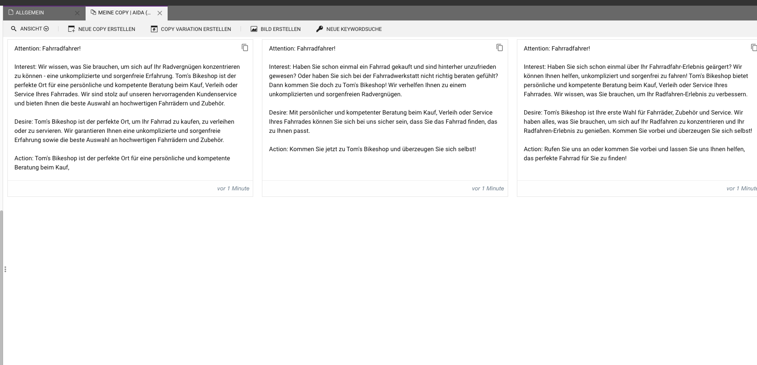Click the first card's 'Attention: Fahrradfahrer!' heading
The height and width of the screenshot is (365, 757).
coord(48,48)
